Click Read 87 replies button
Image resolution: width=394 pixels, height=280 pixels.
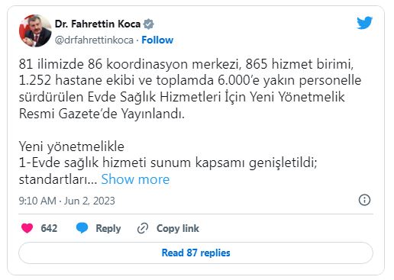pos(195,253)
